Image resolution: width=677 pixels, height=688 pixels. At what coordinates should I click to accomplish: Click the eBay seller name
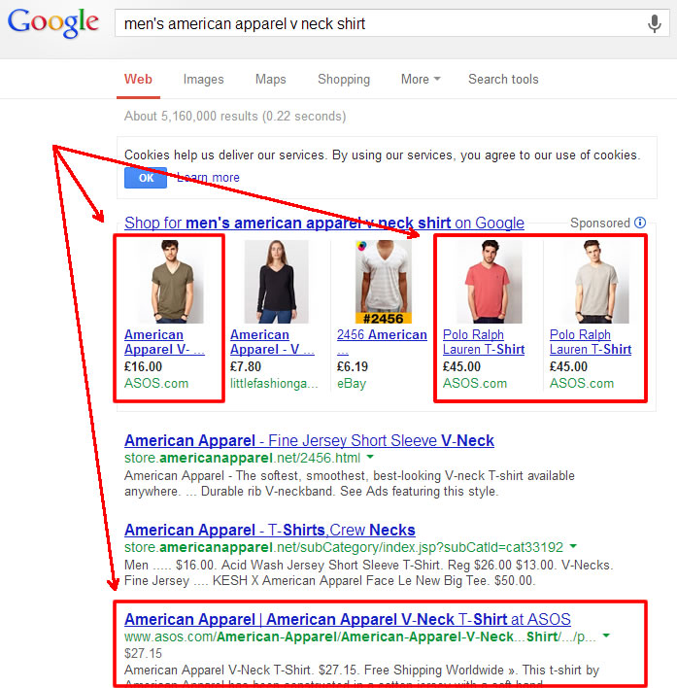tap(352, 384)
